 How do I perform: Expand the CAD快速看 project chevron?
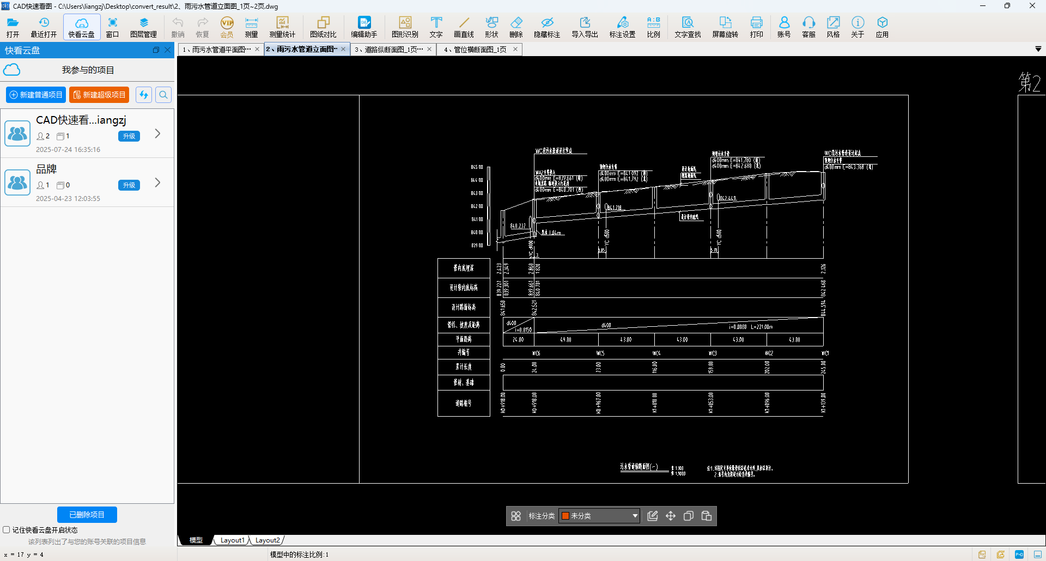click(x=157, y=134)
